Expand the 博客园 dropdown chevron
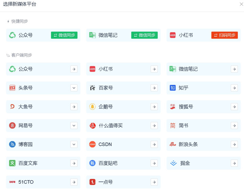Viewport: 244px width, 196px height. (x=74, y=144)
